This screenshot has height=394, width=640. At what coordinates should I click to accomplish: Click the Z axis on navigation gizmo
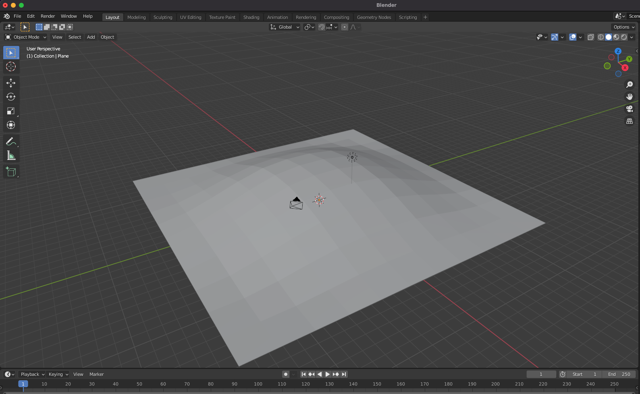pos(618,51)
